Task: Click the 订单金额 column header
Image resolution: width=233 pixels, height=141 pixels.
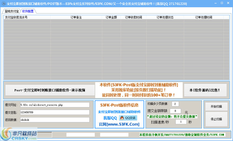Action: tap(111, 17)
